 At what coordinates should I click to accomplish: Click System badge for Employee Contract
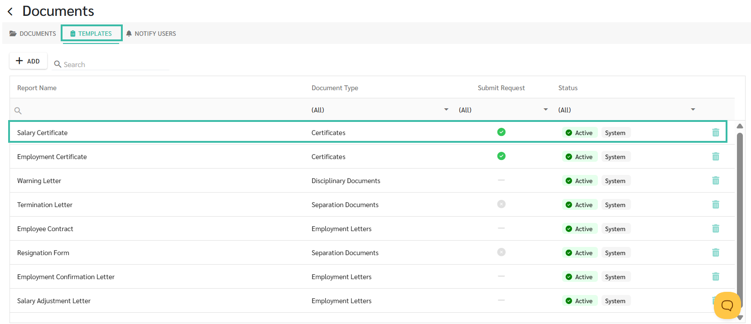(616, 229)
